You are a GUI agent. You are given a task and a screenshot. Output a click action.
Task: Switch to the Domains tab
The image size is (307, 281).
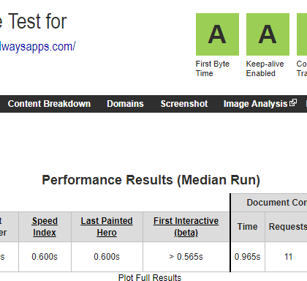(x=125, y=104)
